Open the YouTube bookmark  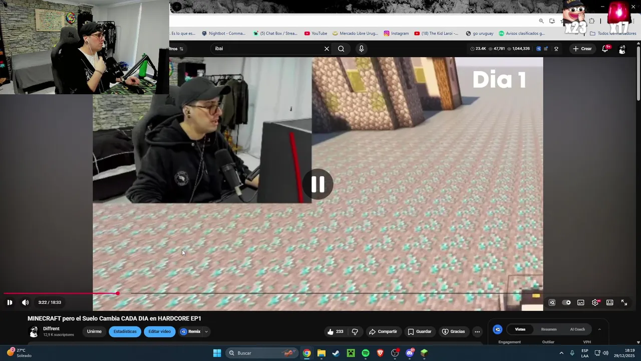point(316,34)
